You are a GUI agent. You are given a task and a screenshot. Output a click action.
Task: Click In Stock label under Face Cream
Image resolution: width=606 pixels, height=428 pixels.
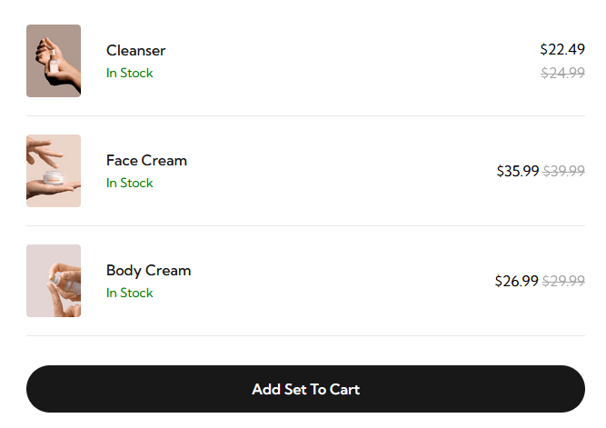pyautogui.click(x=130, y=183)
